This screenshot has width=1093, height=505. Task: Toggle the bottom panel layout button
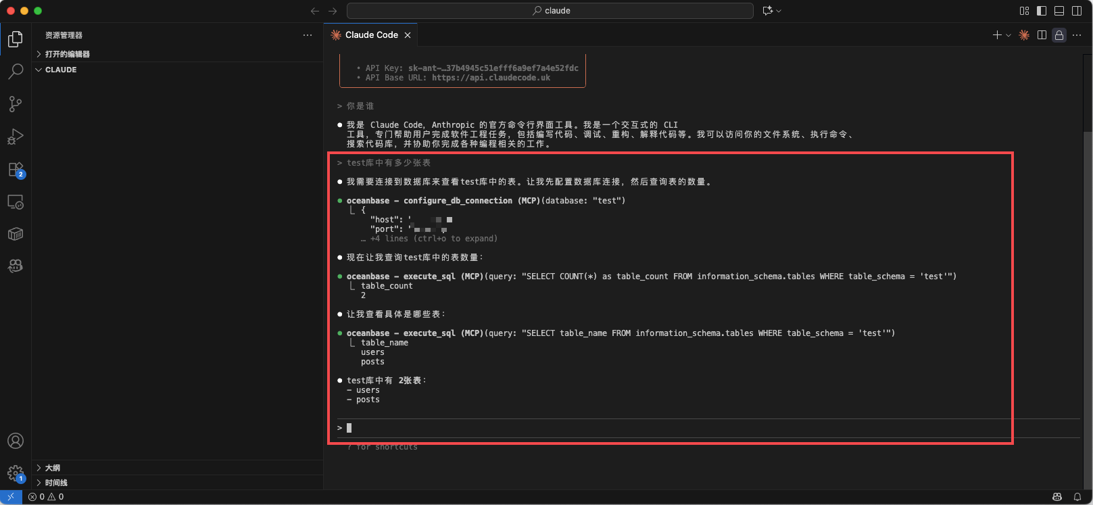[1059, 11]
